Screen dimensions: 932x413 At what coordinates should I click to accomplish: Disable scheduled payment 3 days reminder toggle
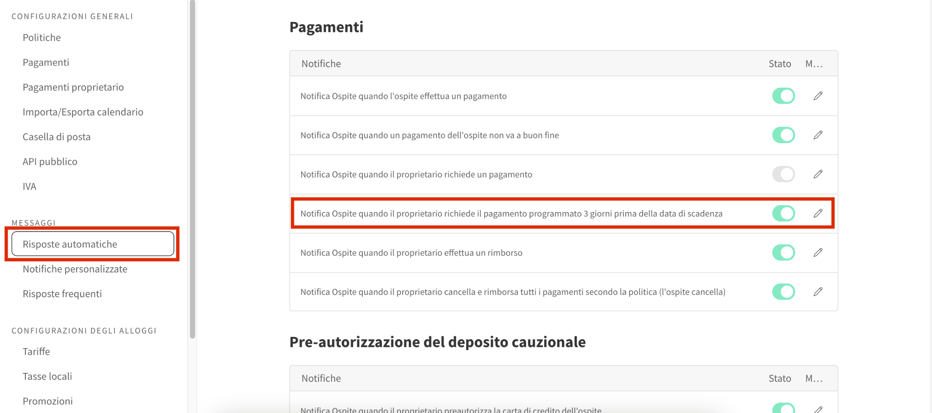[783, 213]
